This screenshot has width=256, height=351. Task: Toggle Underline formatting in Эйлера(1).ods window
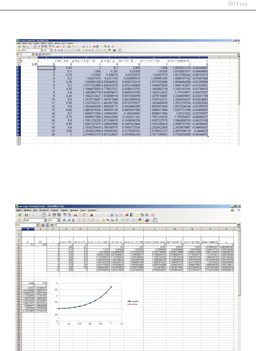pos(73,220)
